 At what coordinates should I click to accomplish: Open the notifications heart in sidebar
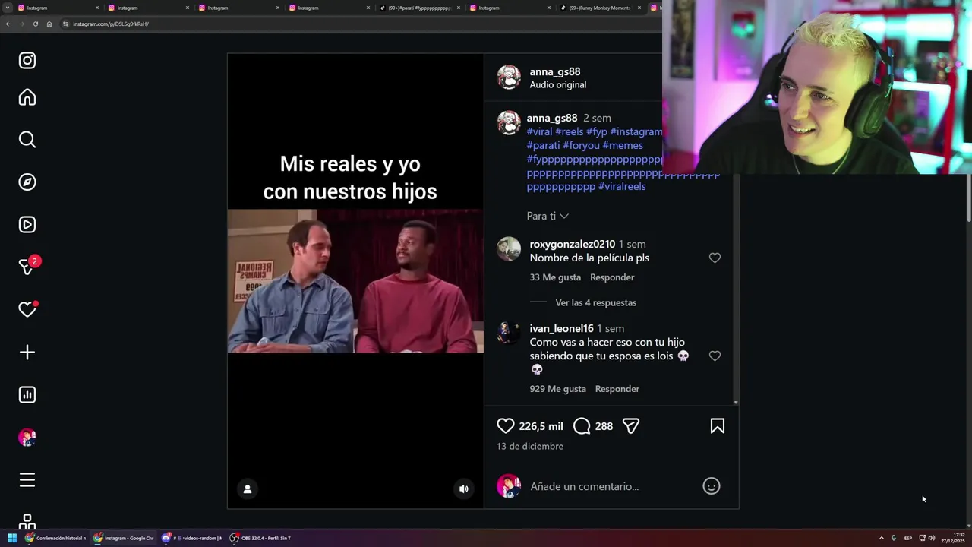(27, 309)
